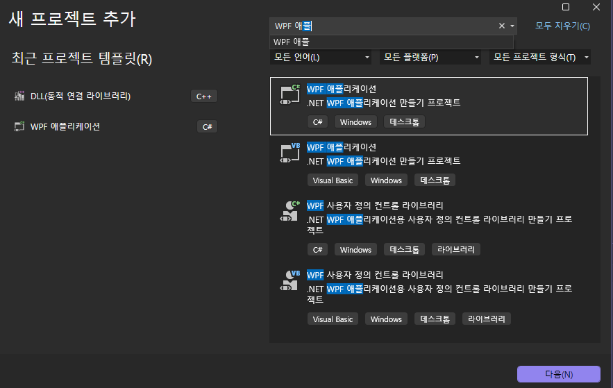
Task: Close the 새 프로젝트 추가 dialog
Action: pos(596,7)
